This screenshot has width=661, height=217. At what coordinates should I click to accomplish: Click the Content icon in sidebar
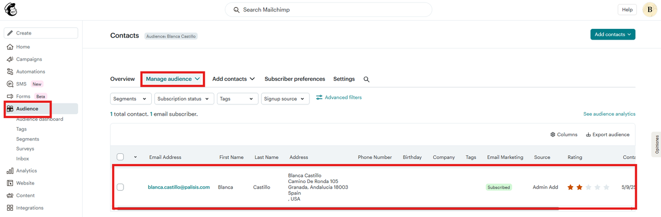[10, 195]
